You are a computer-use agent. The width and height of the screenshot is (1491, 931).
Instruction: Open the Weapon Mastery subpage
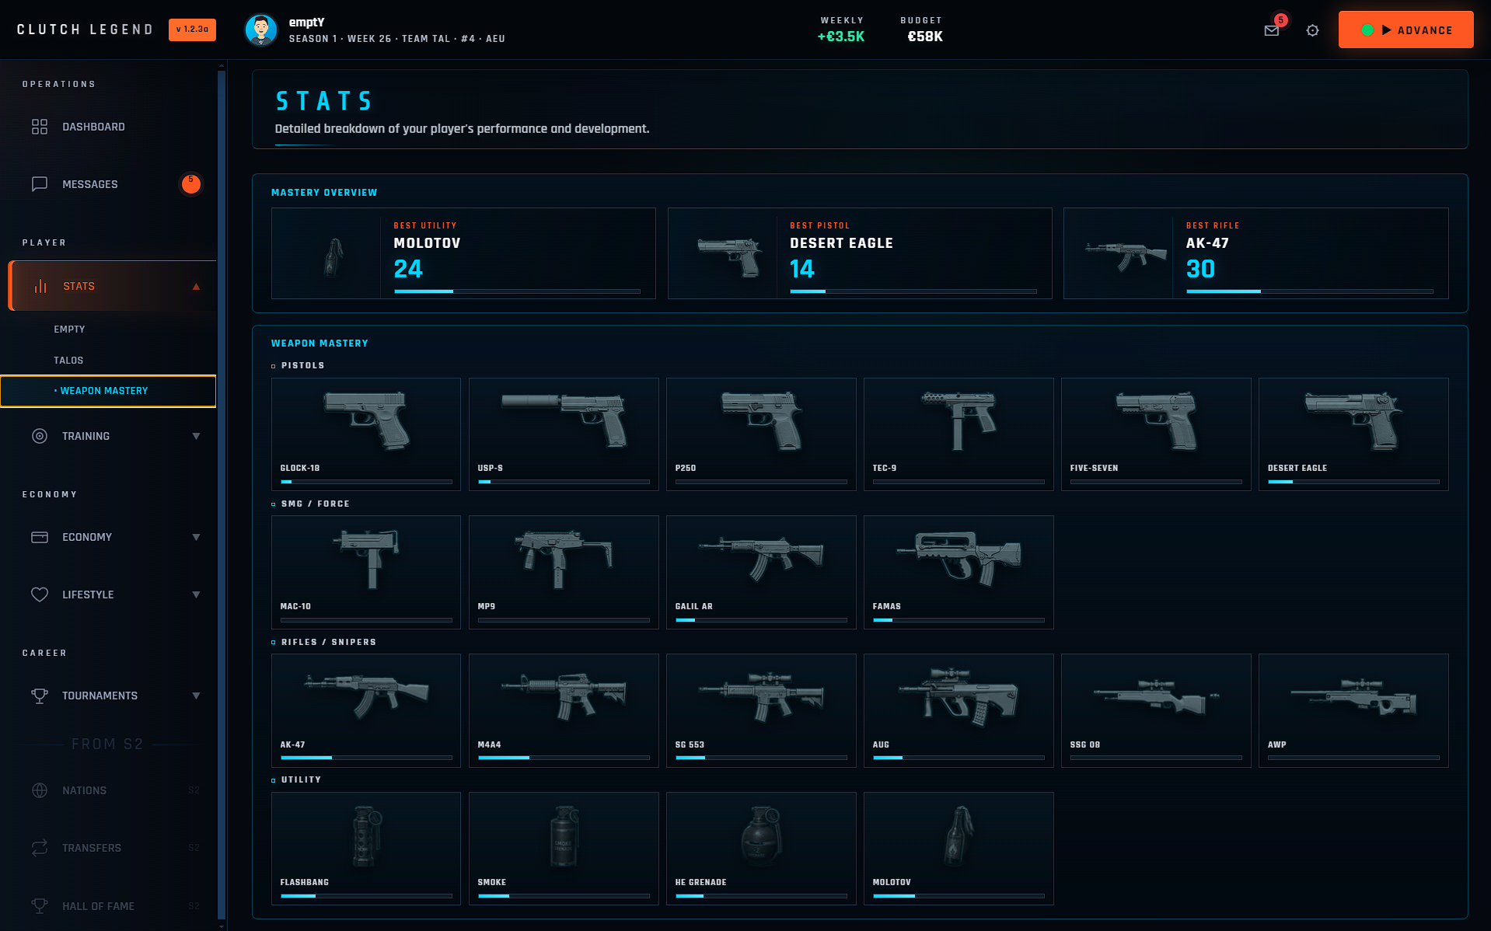pos(108,391)
